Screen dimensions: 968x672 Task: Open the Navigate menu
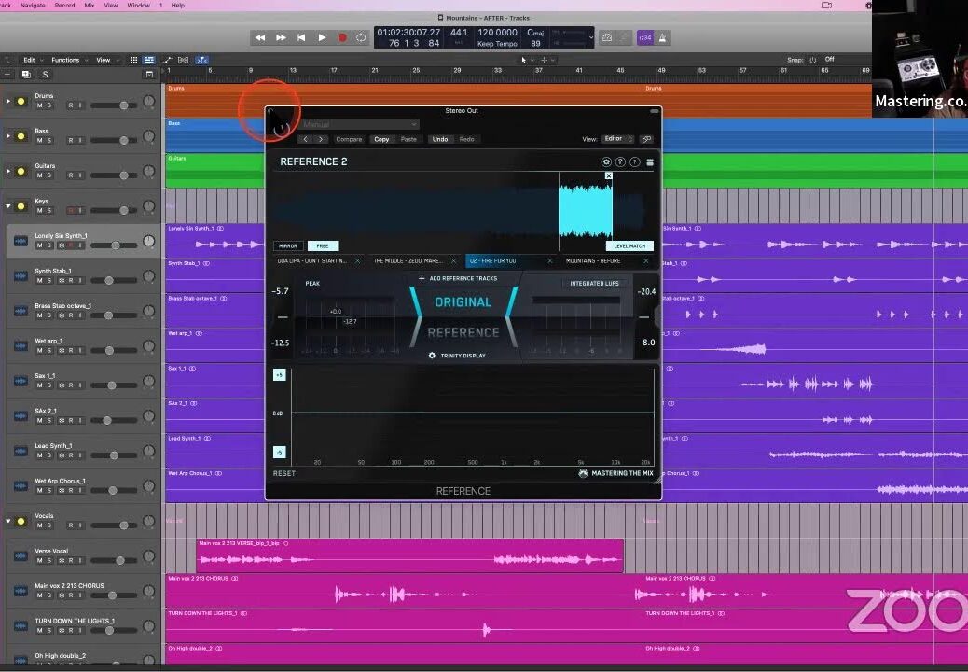click(x=33, y=5)
